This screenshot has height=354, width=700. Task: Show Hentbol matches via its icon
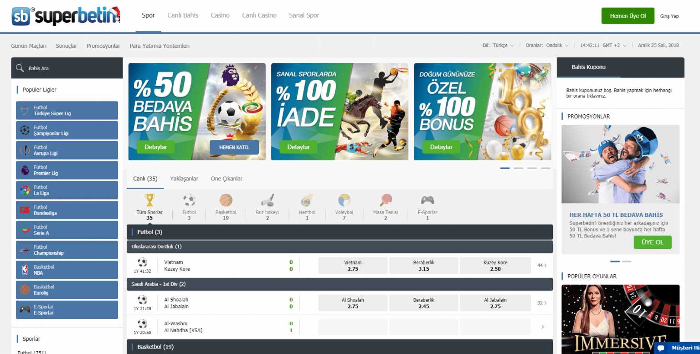(307, 200)
